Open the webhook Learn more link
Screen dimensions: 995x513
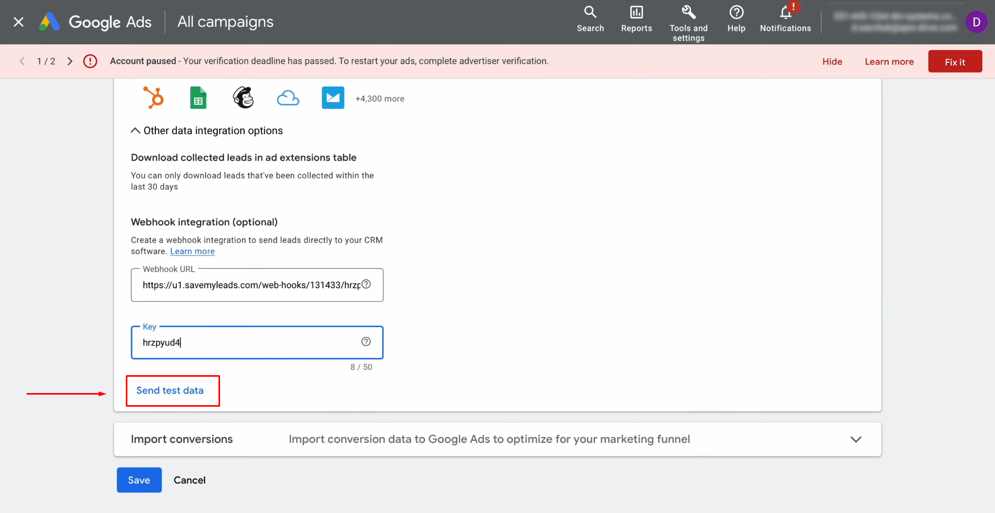192,252
